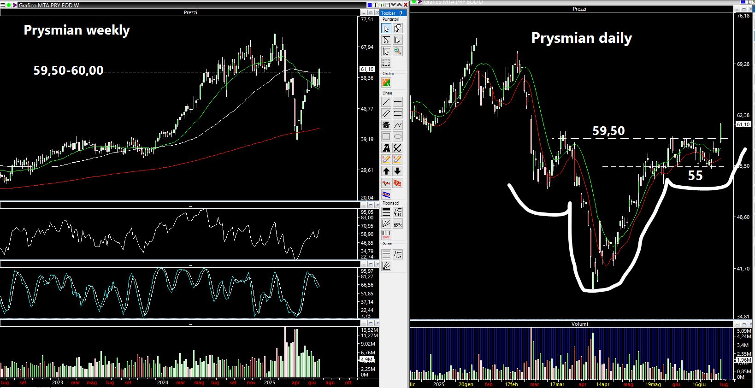Viewport: 755px width, 388px height.
Task: Select the Fibonacci arcs tool
Action: [397, 223]
